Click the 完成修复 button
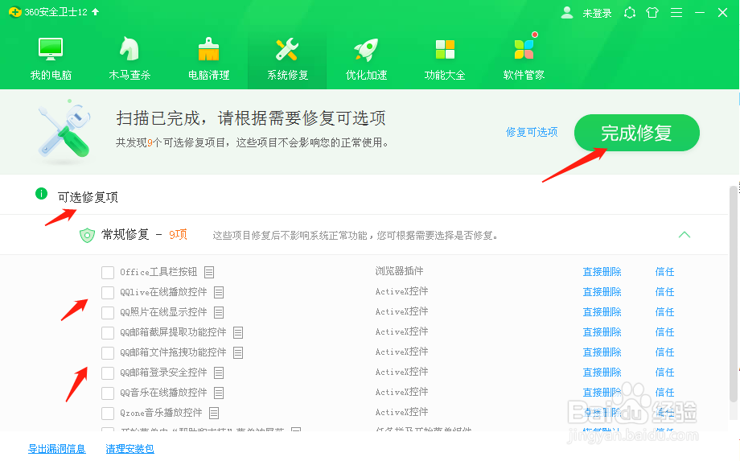740x461 pixels. click(x=637, y=133)
